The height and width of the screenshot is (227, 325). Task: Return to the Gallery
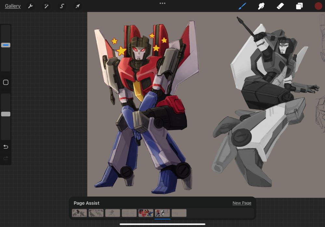(13, 6)
